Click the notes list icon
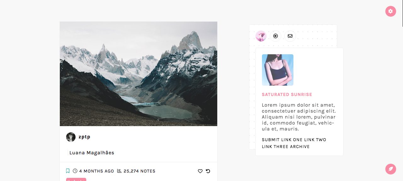This screenshot has width=403, height=181. [119, 171]
